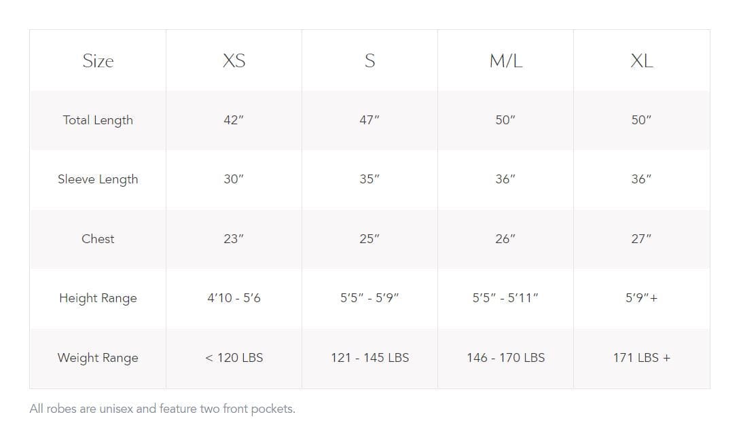The image size is (741, 440).
Task: Click the XL chest value 27"
Action: pyautogui.click(x=641, y=239)
